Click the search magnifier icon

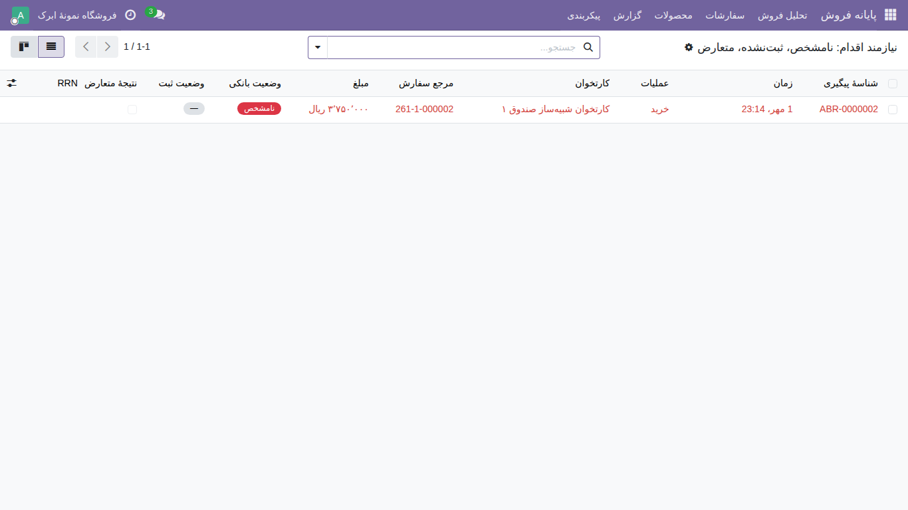(x=588, y=47)
